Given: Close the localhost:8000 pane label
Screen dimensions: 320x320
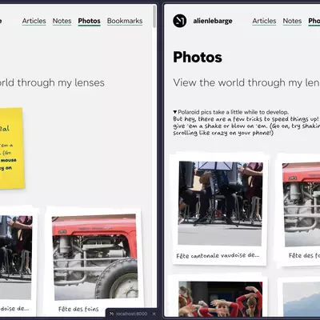Looking at the screenshot, I should point(154,314).
